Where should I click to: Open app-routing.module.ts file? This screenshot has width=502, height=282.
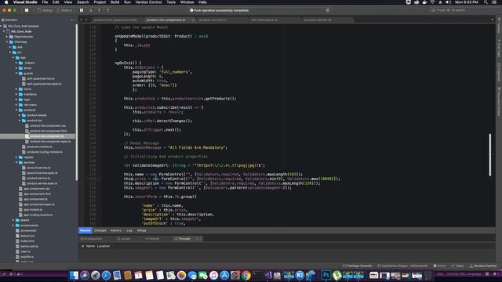(38, 215)
